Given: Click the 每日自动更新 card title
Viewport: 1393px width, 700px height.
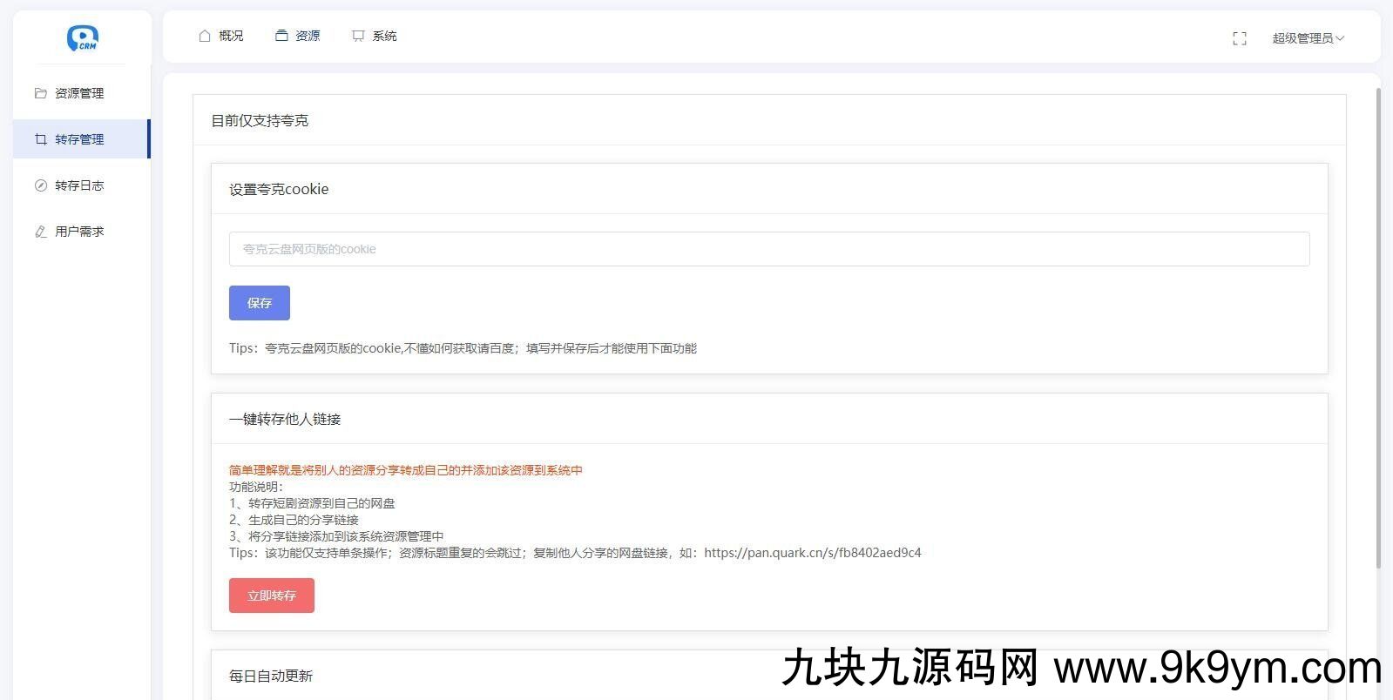Looking at the screenshot, I should tap(271, 676).
